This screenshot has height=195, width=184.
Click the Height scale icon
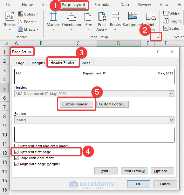click(166, 21)
